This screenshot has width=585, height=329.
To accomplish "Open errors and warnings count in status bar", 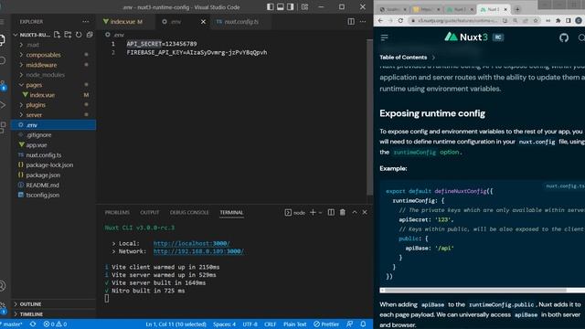I will click(x=55, y=324).
